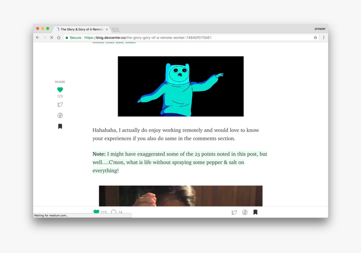Toggle the save bookmark in the bottom bar
Viewport: 361px width, 253px height.
tap(255, 212)
